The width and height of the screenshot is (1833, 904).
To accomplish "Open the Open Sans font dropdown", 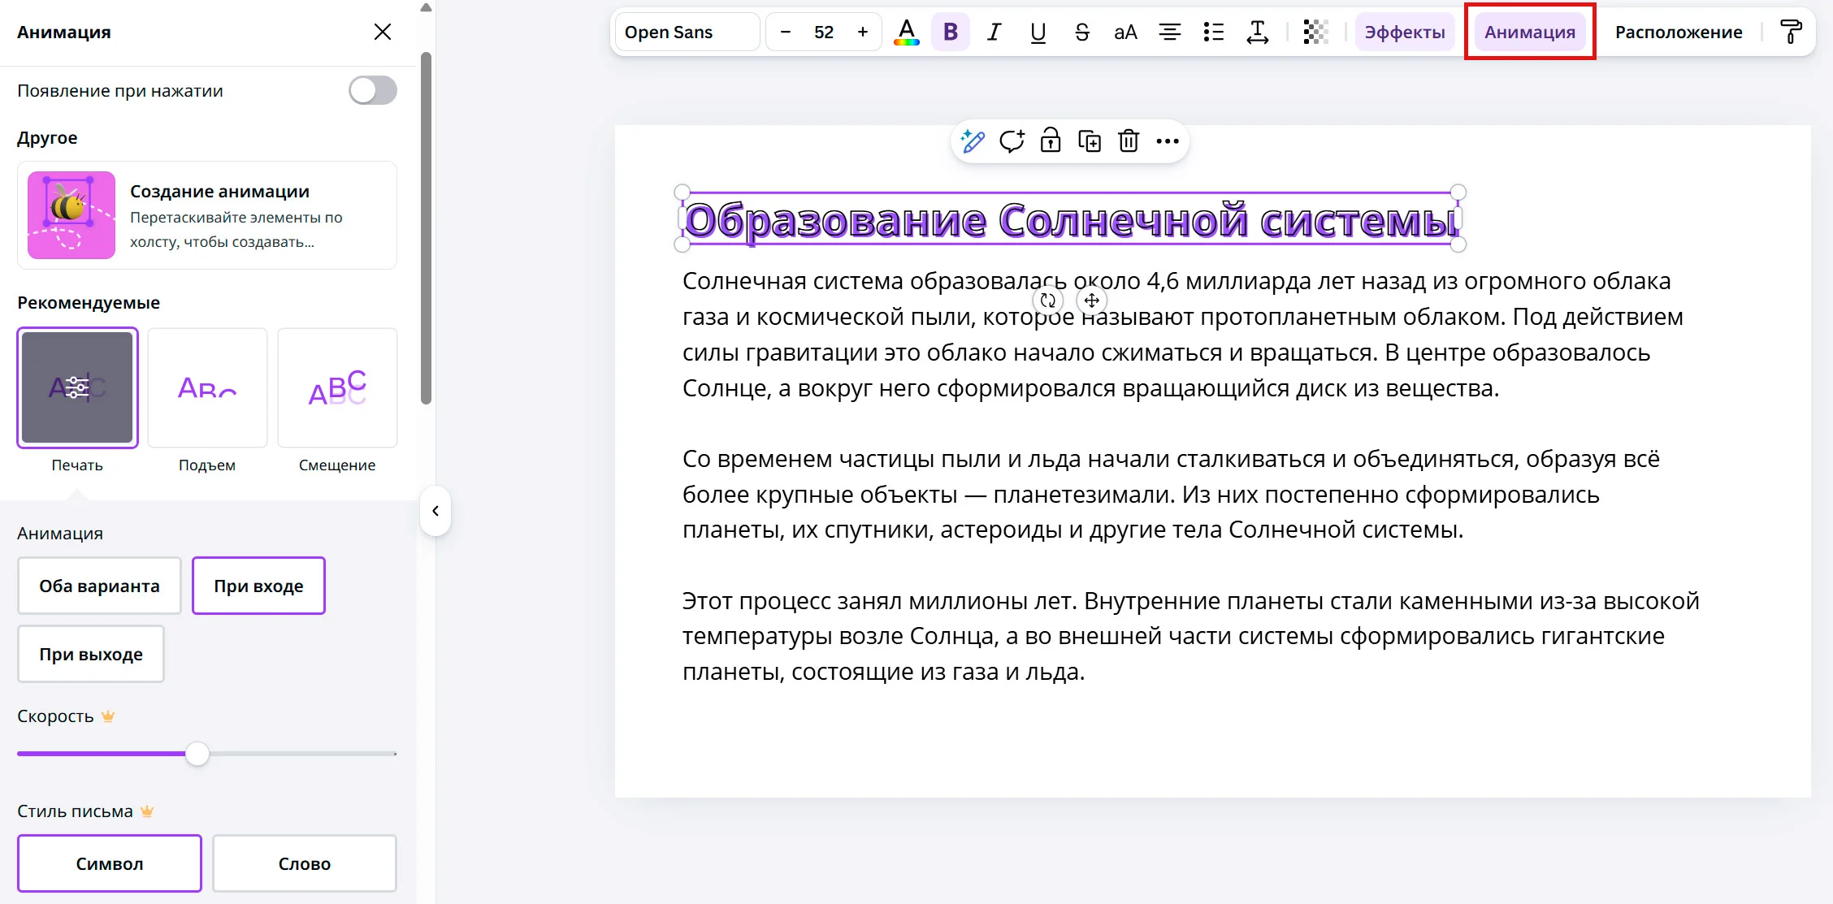I will (687, 32).
